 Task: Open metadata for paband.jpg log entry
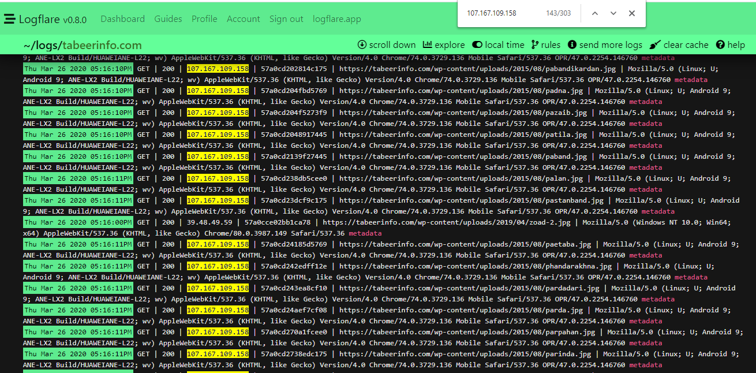[x=646, y=167]
